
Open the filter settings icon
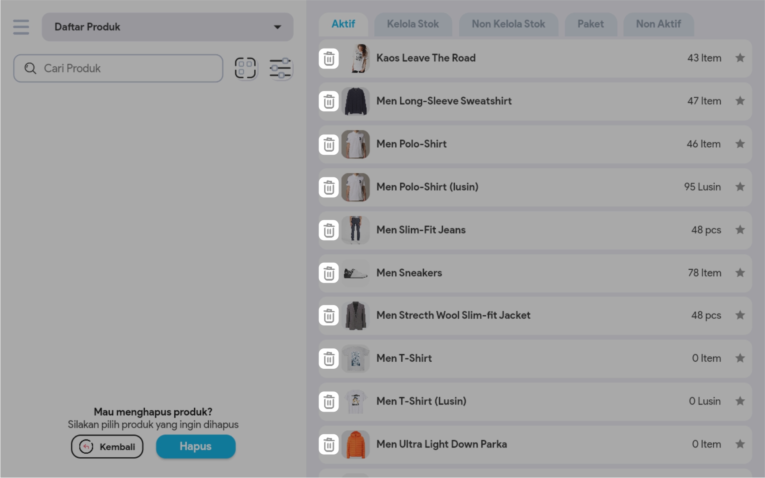click(x=280, y=69)
